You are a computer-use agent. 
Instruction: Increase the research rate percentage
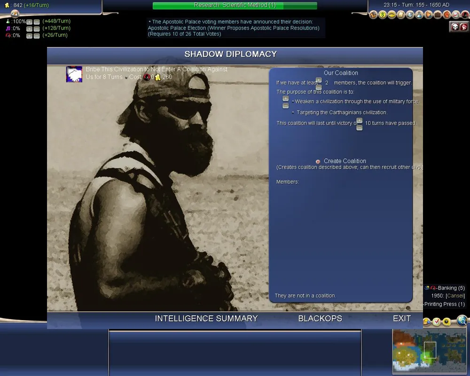pyautogui.click(x=29, y=22)
